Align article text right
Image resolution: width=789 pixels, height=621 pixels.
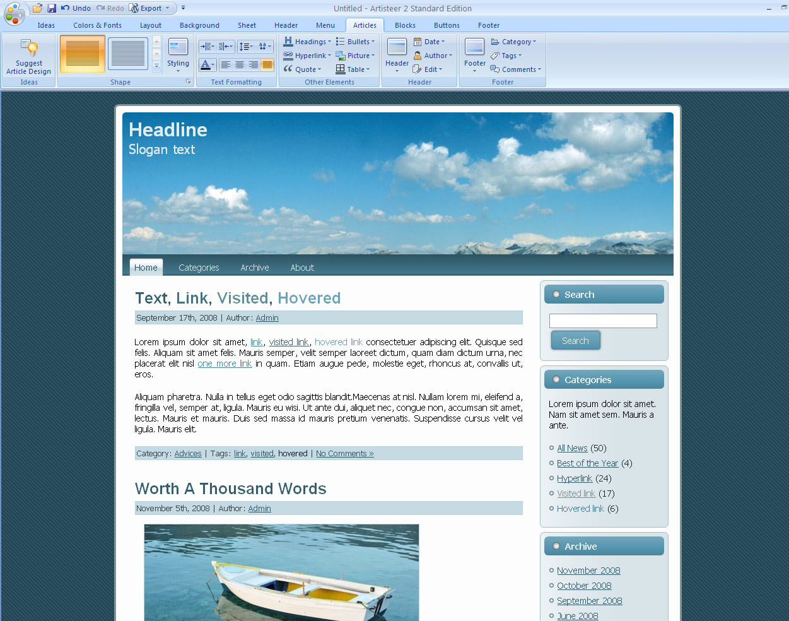pyautogui.click(x=254, y=64)
